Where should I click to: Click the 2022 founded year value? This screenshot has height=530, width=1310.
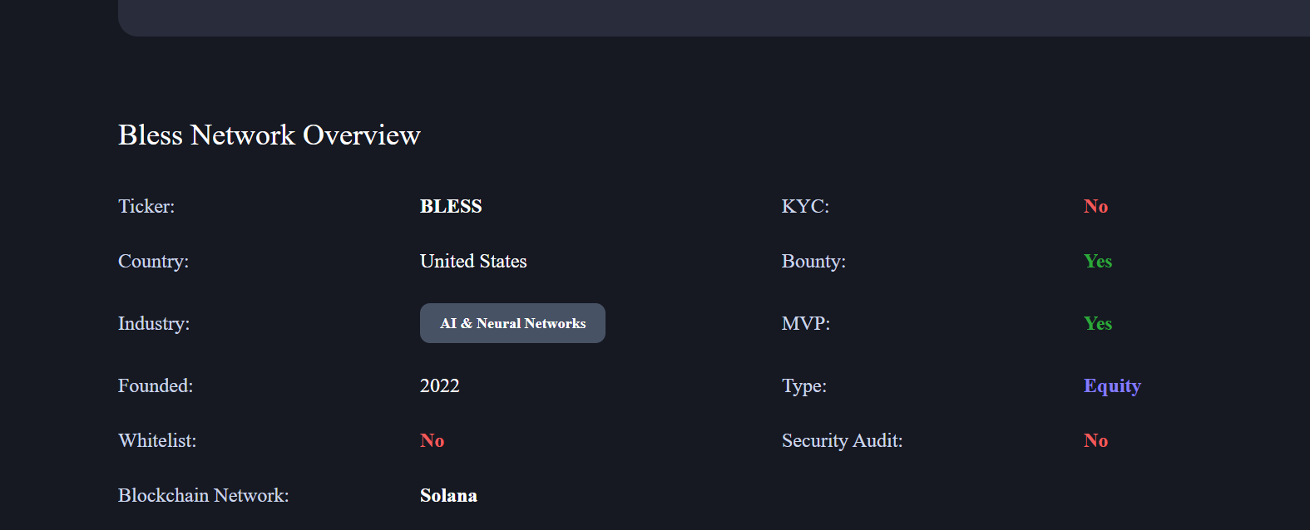(440, 385)
